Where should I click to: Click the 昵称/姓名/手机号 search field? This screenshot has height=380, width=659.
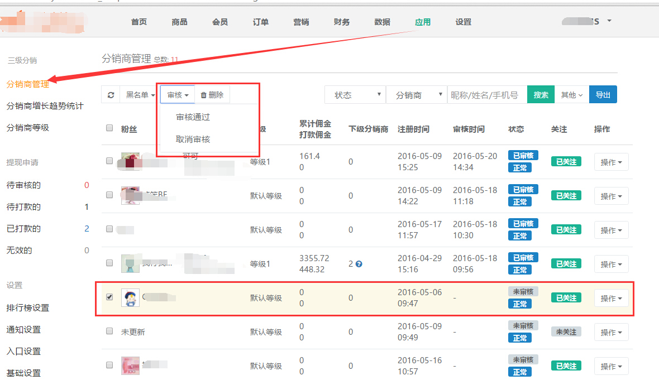coord(487,95)
